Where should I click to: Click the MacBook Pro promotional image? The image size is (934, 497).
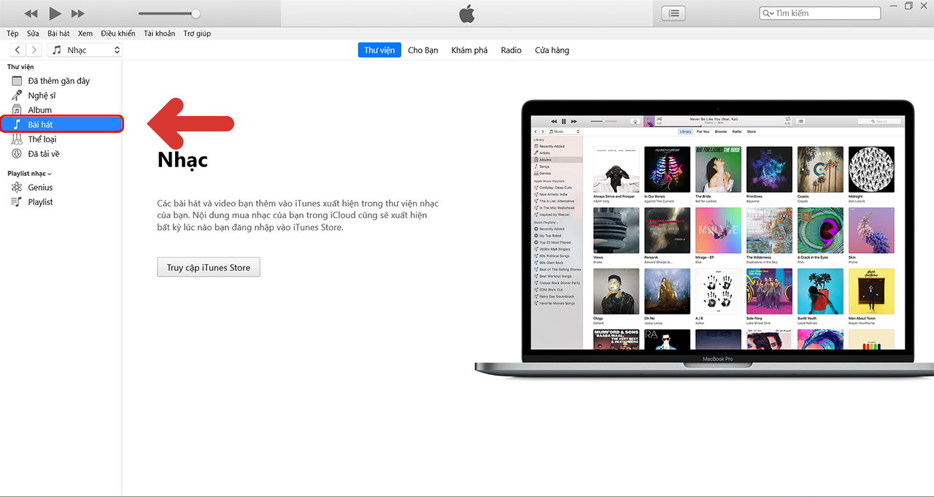[x=704, y=239]
